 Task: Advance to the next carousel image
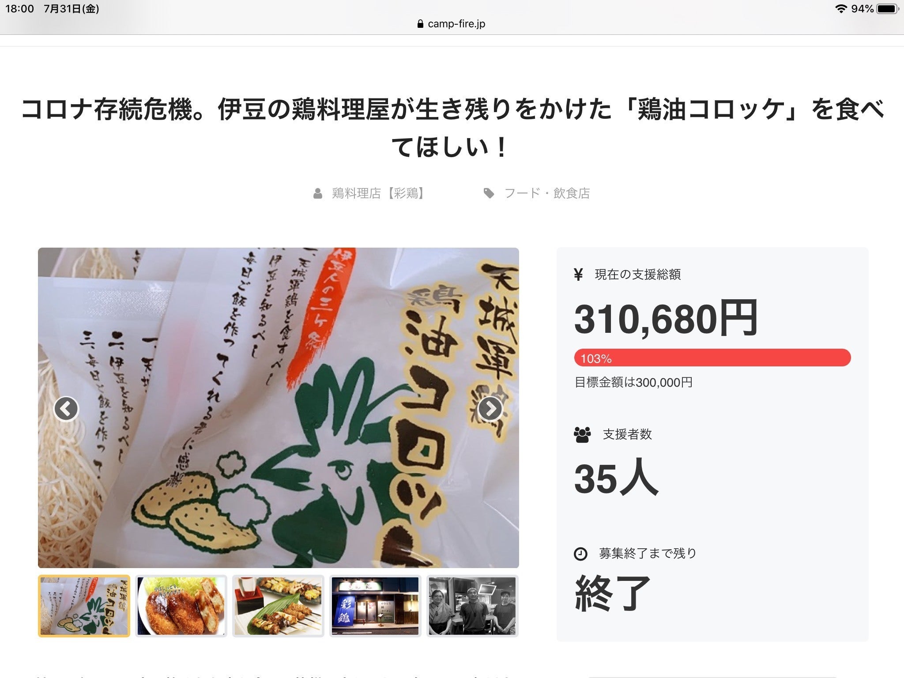(x=490, y=409)
